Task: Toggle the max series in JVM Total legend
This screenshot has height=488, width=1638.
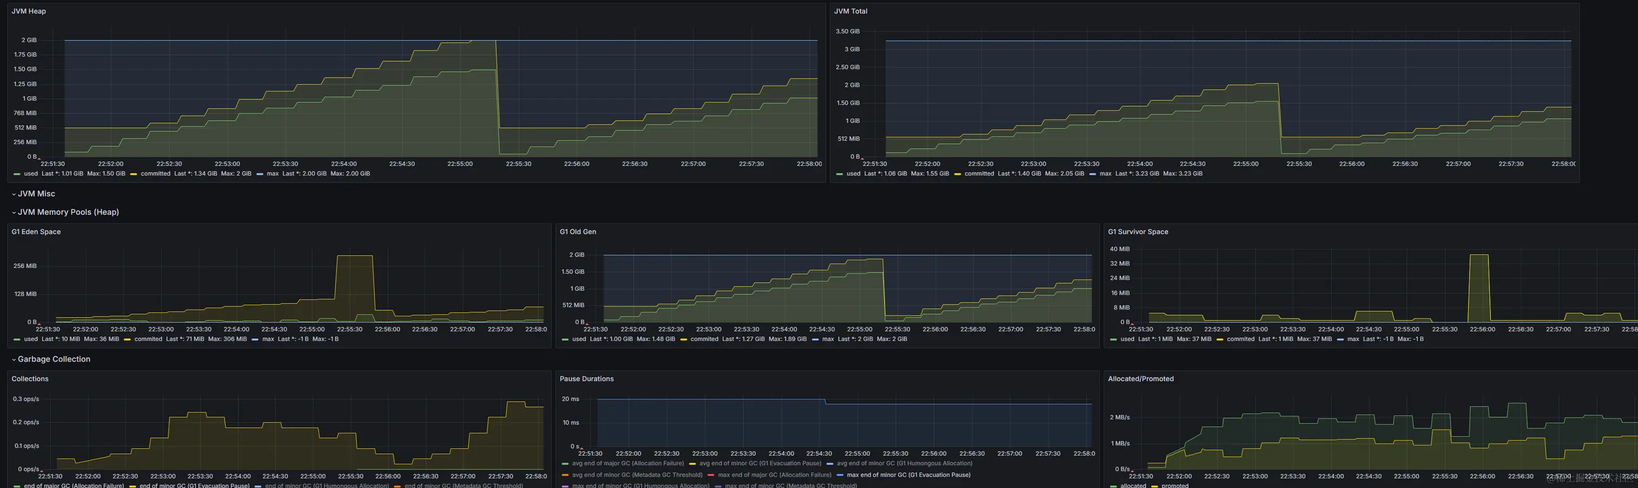Action: tap(1106, 173)
